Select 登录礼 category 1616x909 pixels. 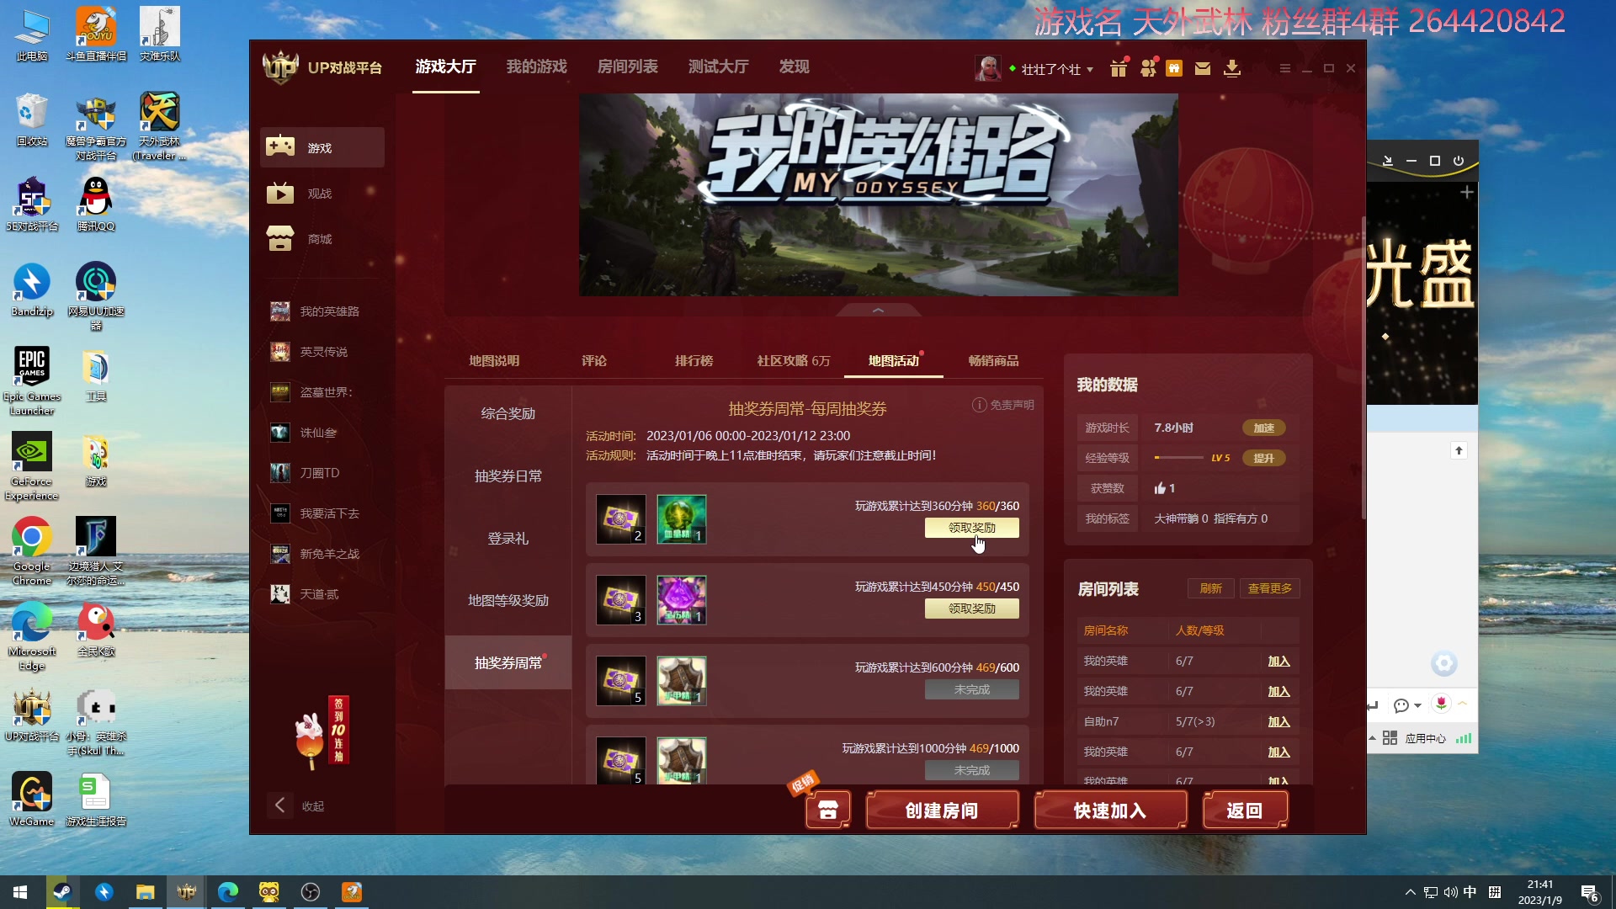[x=508, y=539]
